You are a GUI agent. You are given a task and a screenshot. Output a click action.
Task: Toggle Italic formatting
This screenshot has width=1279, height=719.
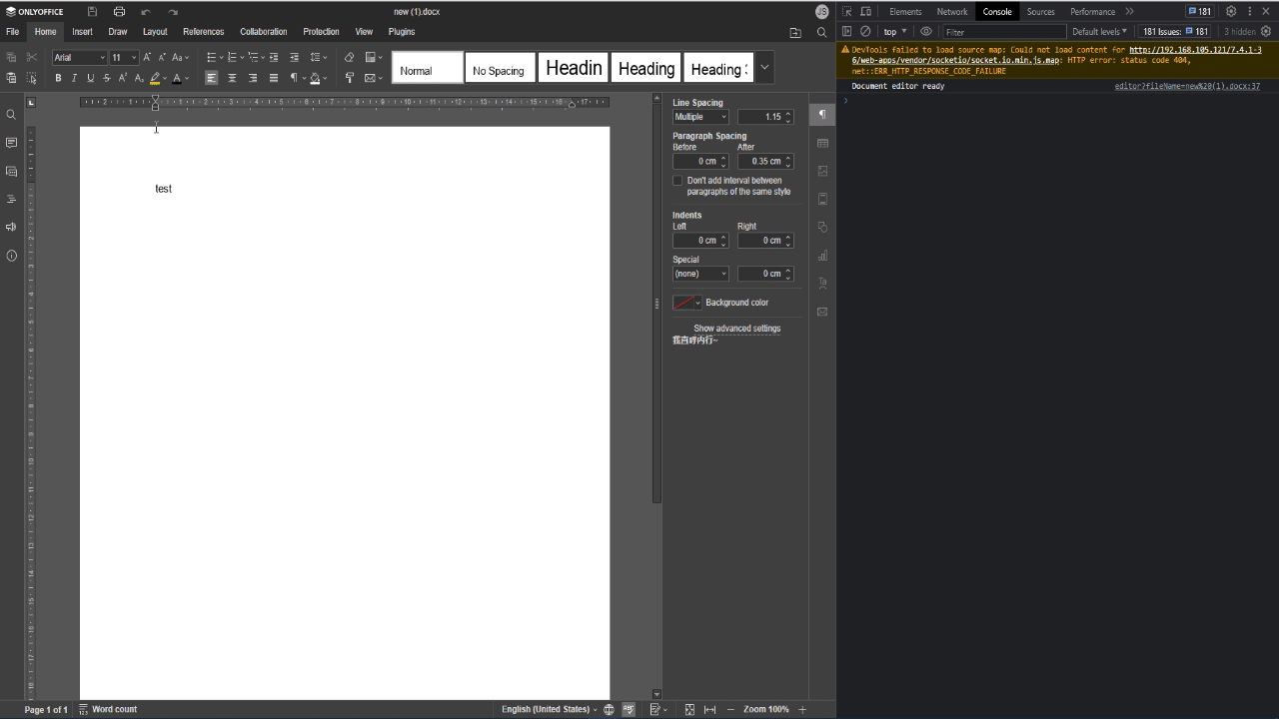(74, 78)
